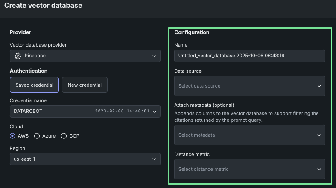Edit the vector database Name field
This screenshot has width=336, height=188.
(x=249, y=56)
